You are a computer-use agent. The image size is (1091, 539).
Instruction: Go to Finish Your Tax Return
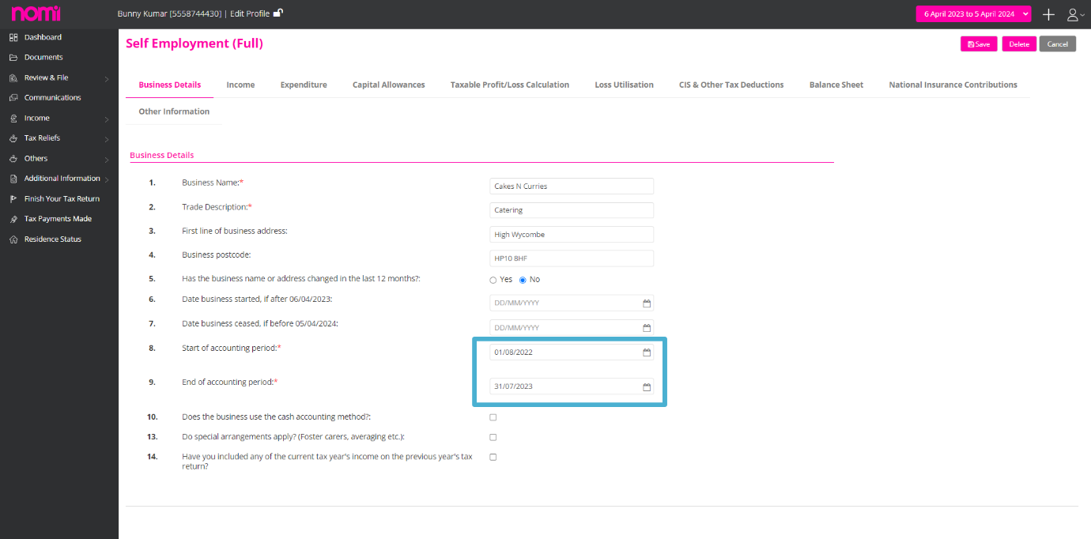(x=62, y=199)
